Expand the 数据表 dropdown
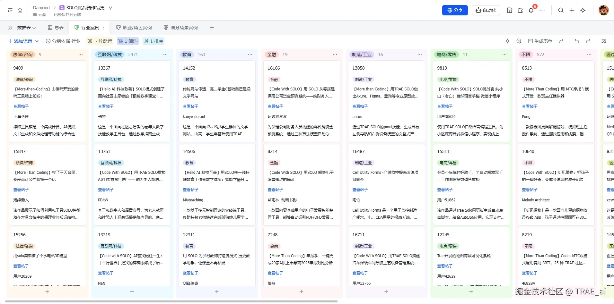 pos(26,28)
